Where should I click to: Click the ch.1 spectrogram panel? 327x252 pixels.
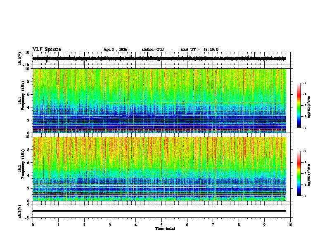click(x=159, y=100)
